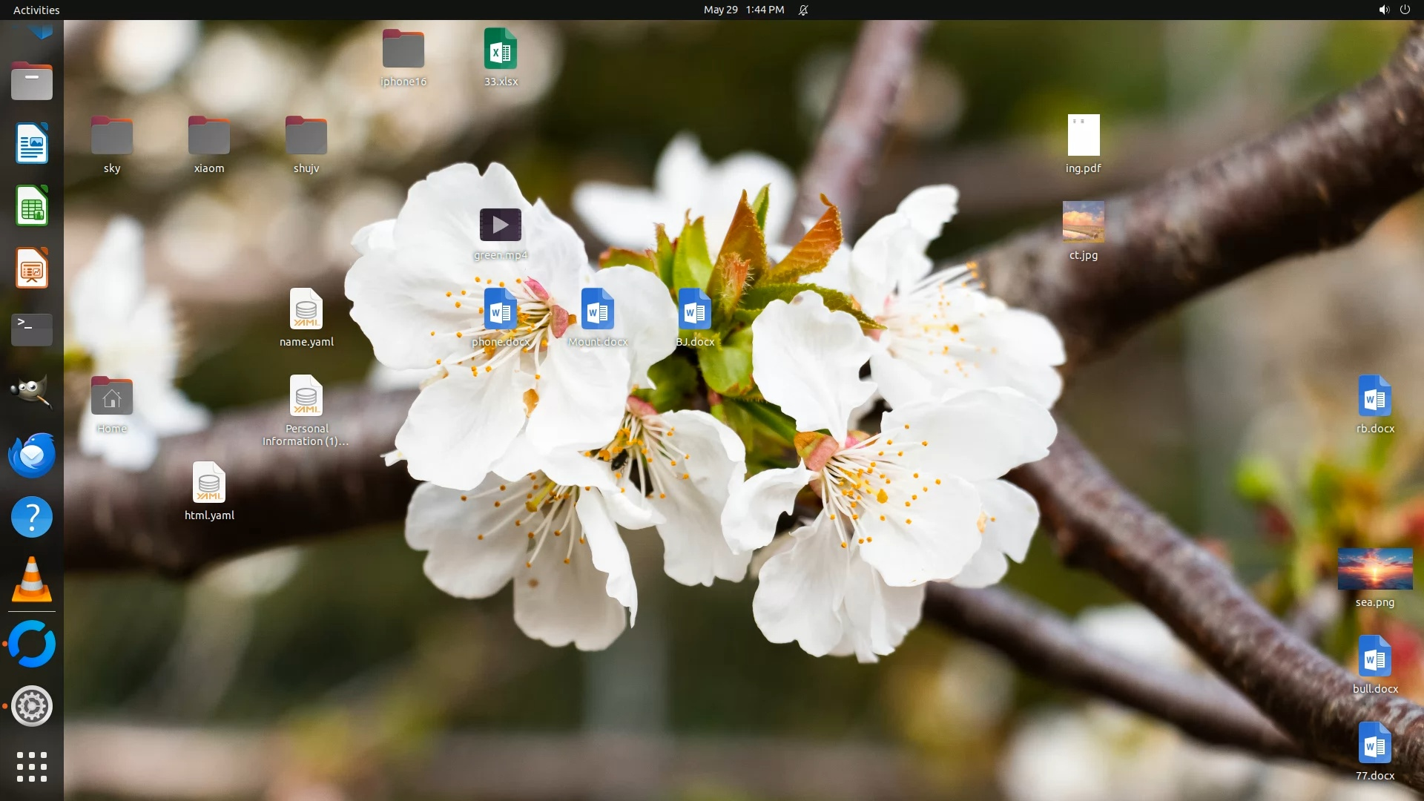Launch Thunderbird mail client
The width and height of the screenshot is (1424, 801).
[x=31, y=455]
